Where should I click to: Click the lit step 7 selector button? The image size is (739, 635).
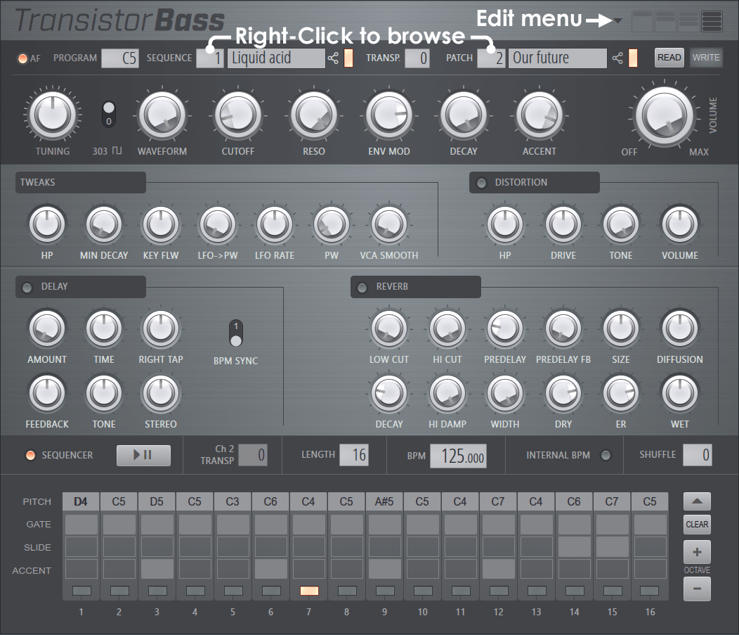tap(309, 591)
